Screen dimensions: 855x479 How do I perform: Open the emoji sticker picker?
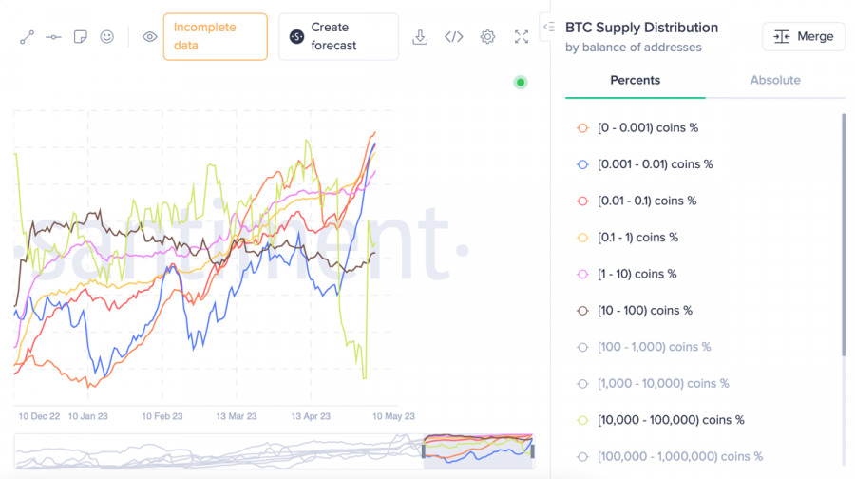107,37
